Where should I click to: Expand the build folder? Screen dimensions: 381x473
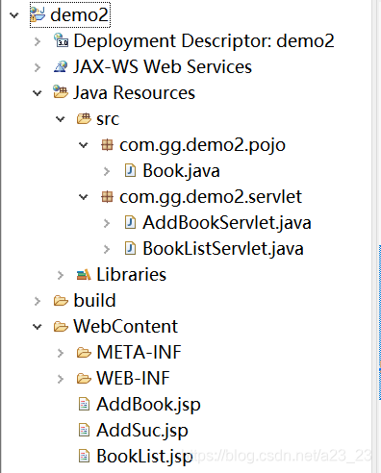pos(38,301)
